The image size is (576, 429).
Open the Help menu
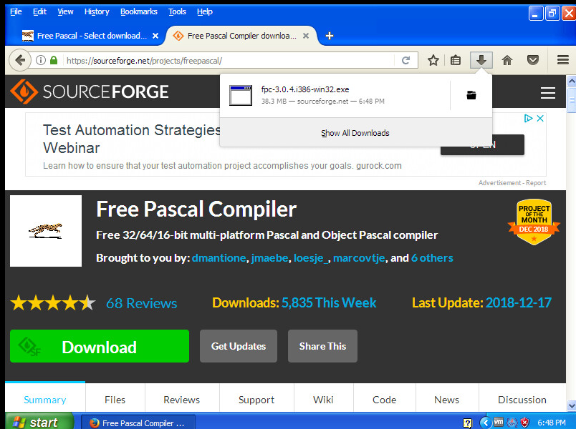pos(205,11)
